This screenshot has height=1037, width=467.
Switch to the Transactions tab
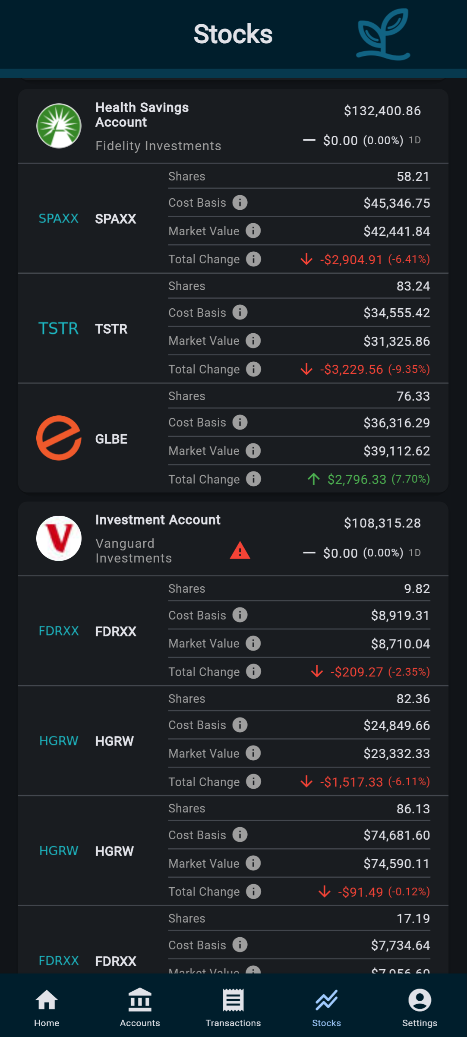click(233, 1008)
